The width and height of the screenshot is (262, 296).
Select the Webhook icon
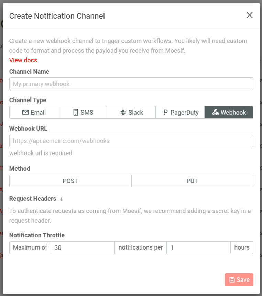click(x=216, y=112)
